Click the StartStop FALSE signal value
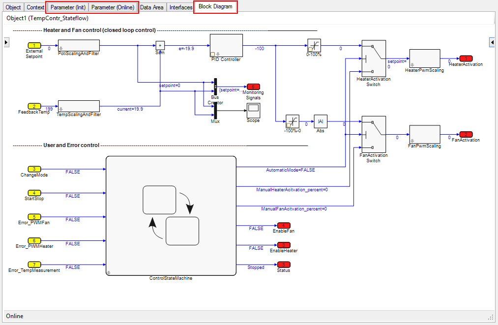Viewport: 498px width, 325px height. (x=73, y=196)
